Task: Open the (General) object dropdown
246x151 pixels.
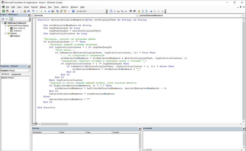Action: point(136,16)
